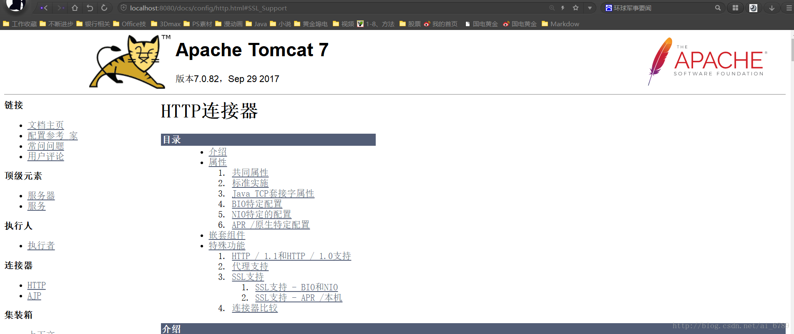Jump to SSL支持 - BIO和NIO section
This screenshot has width=794, height=334.
[x=296, y=287]
